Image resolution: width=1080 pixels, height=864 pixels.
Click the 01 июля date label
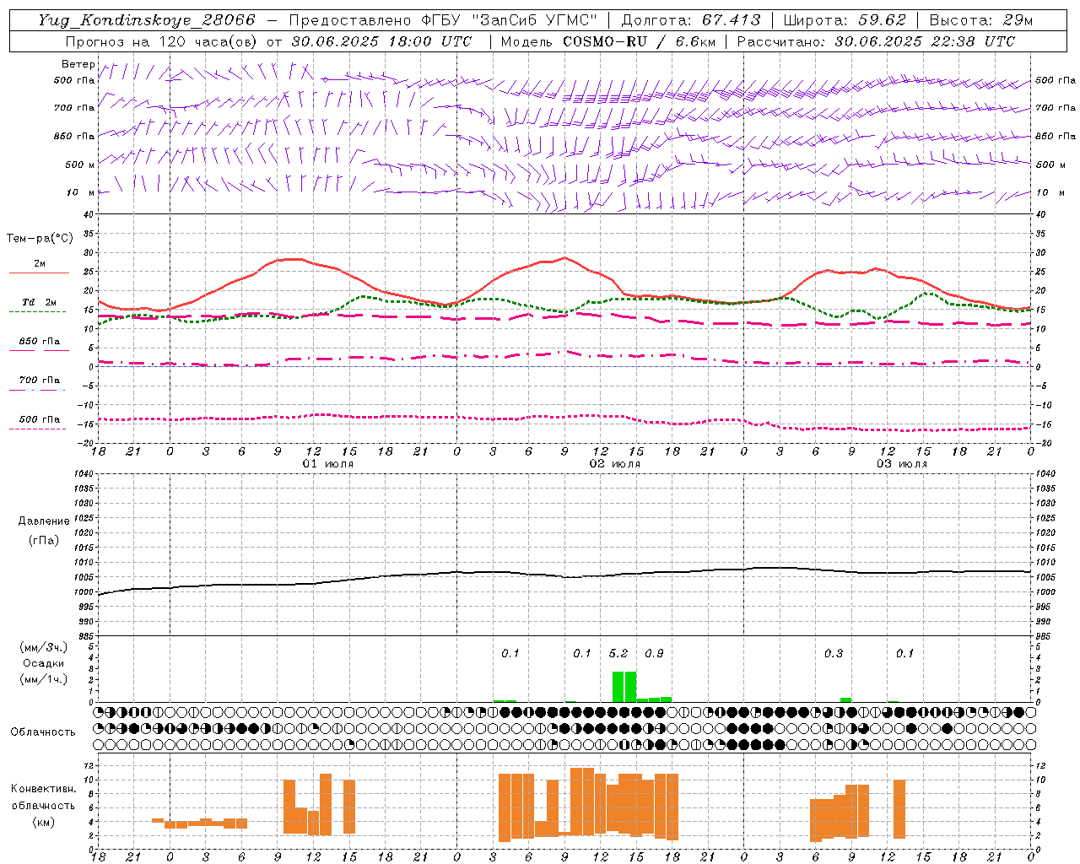(328, 464)
